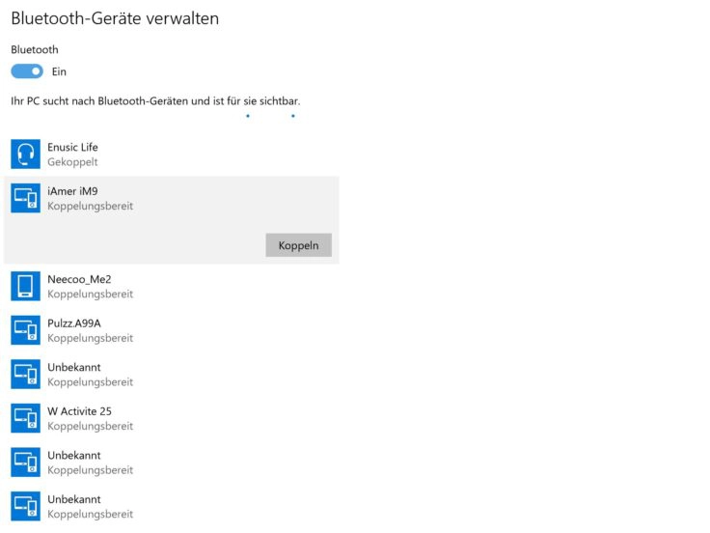The width and height of the screenshot is (710, 533).
Task: Click the W Activite 25 device icon
Action: (25, 418)
